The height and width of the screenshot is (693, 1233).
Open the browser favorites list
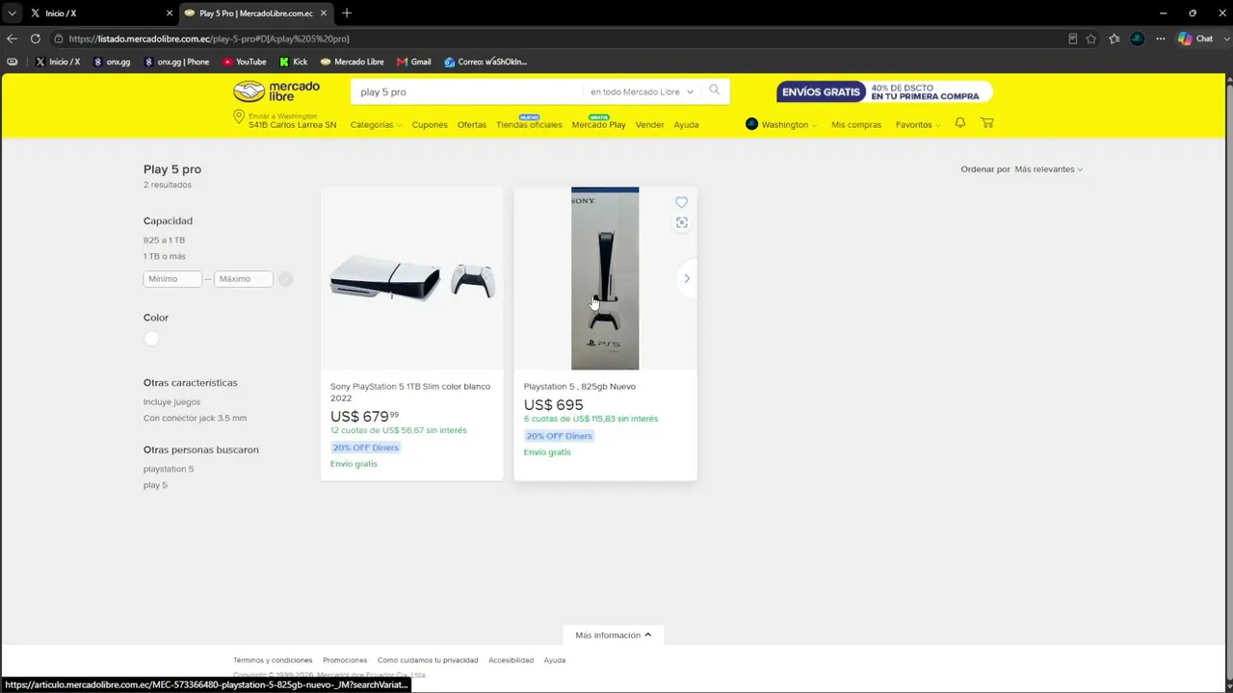(1115, 38)
